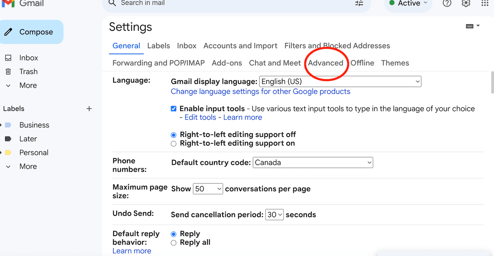
Task: Click the Compose pencil icon
Action: point(8,32)
